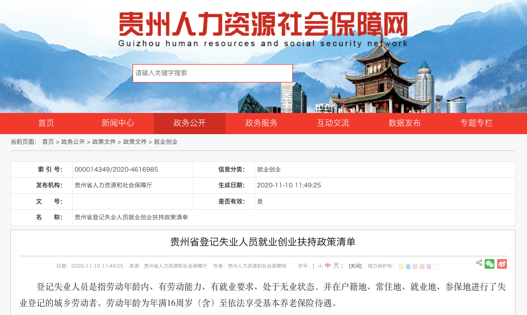Screen dimensions: 527x315
Task: Select the blue eye-protection color
Action: 409,267
